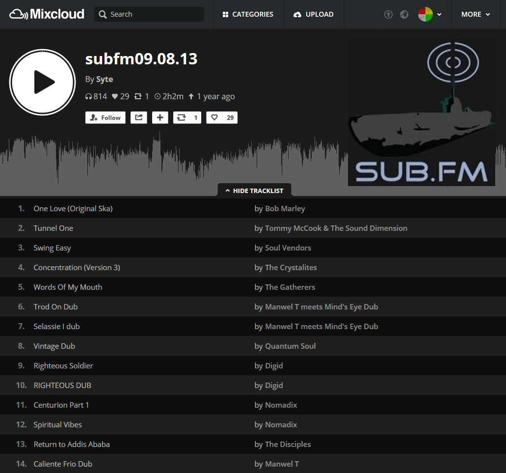Select track Swing Easy
Screen dimensions: 506x473
click(x=52, y=248)
